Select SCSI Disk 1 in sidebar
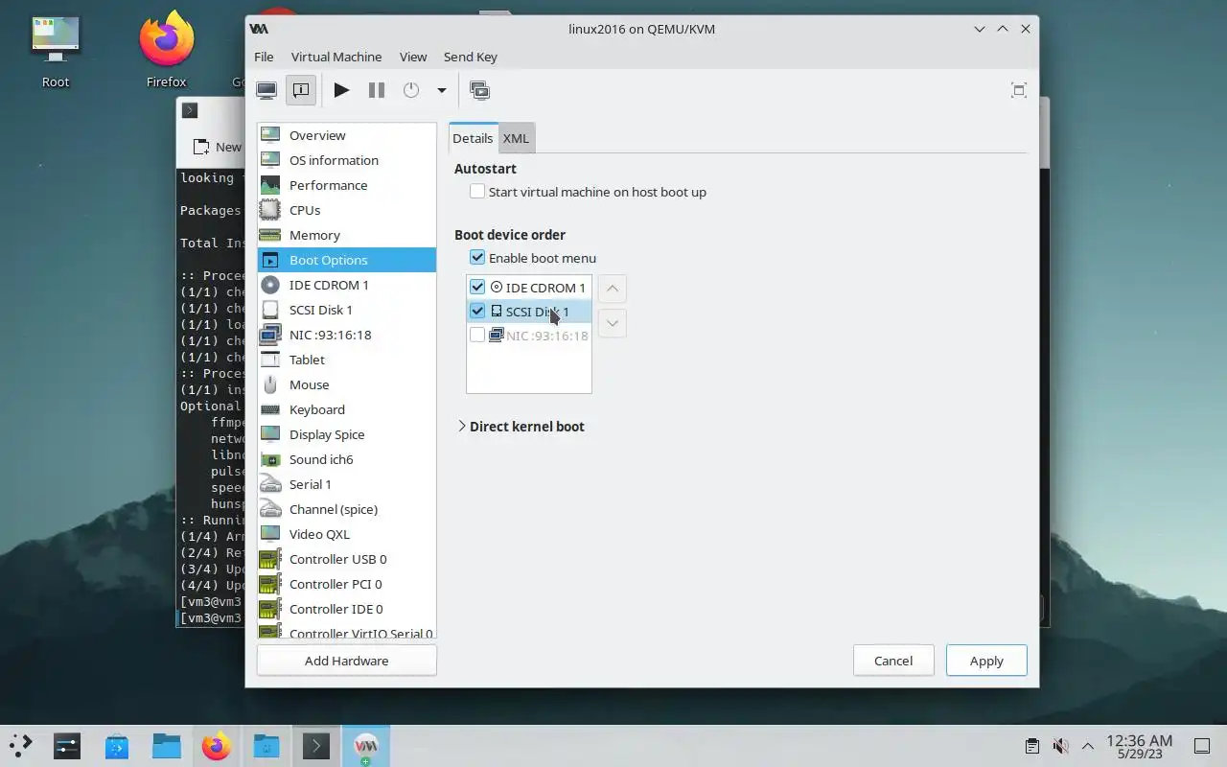The height and width of the screenshot is (767, 1227). [346, 310]
